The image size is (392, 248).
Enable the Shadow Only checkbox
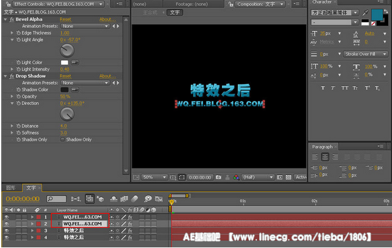pyautogui.click(x=63, y=139)
